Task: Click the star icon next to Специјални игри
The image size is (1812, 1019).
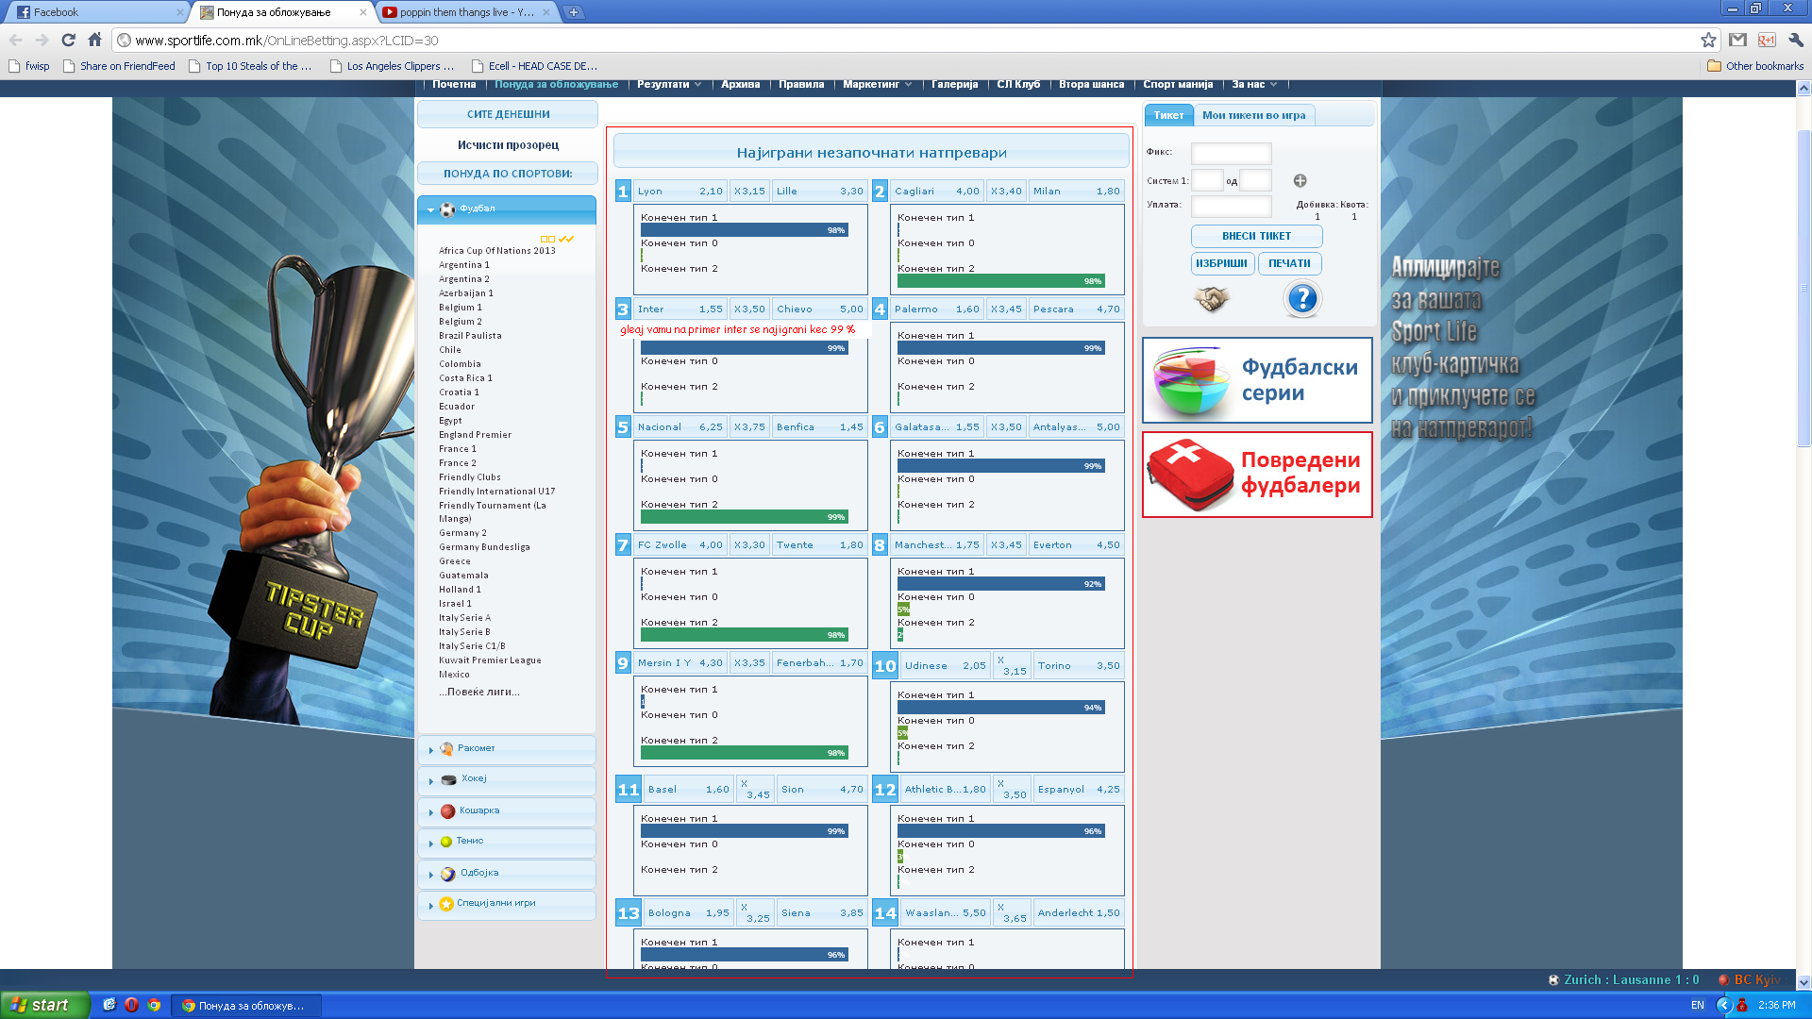Action: click(446, 904)
